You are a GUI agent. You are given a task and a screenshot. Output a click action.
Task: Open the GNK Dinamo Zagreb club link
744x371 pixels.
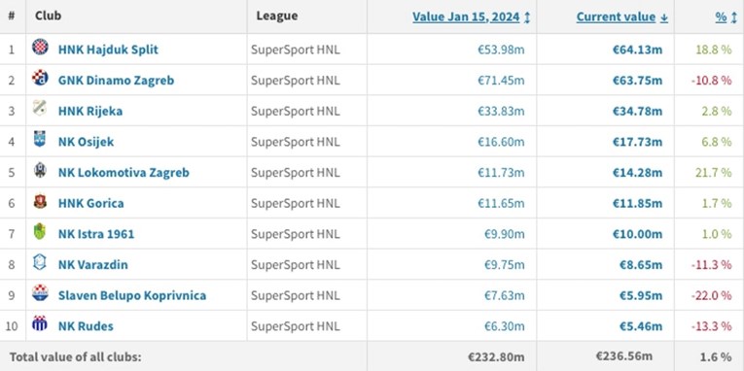(x=117, y=80)
